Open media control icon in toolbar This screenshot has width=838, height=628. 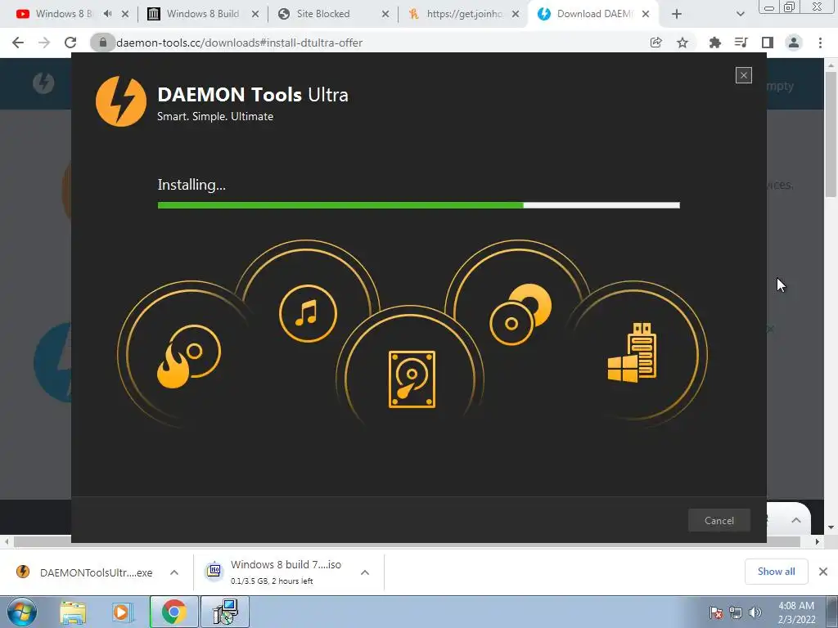pyautogui.click(x=741, y=43)
